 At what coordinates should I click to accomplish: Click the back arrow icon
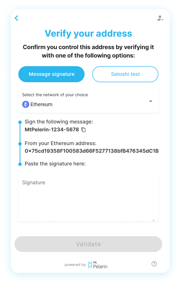[x=16, y=18]
